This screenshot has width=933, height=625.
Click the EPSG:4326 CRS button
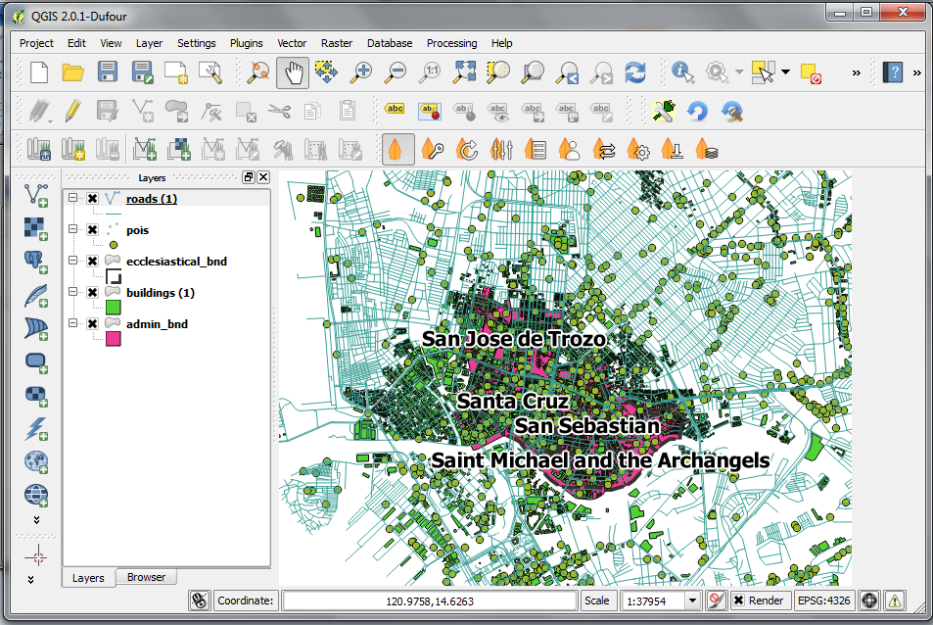(823, 601)
